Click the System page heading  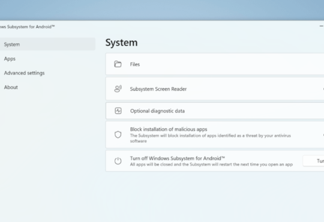(x=121, y=43)
